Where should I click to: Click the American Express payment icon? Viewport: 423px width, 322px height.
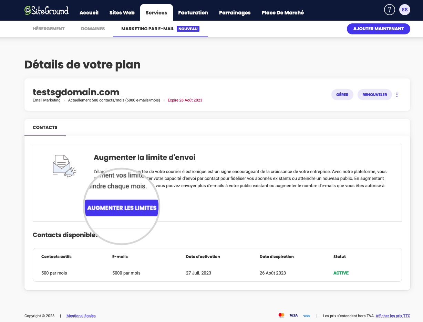[x=307, y=315]
